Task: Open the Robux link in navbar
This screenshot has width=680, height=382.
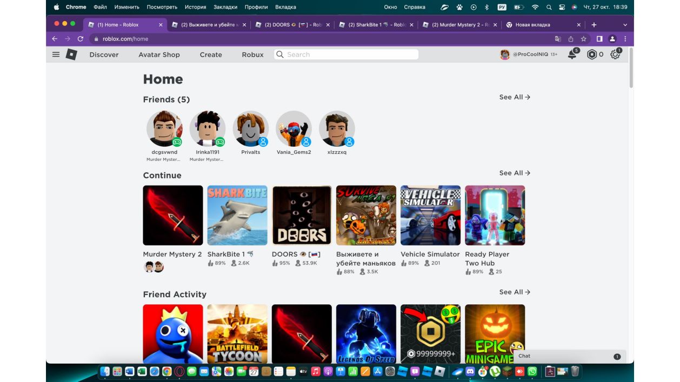Action: tap(252, 54)
